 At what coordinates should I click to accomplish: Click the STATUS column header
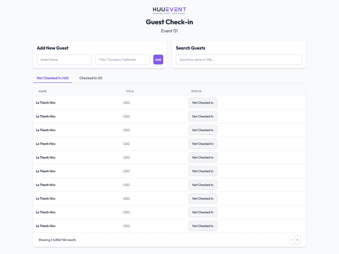pos(196,91)
